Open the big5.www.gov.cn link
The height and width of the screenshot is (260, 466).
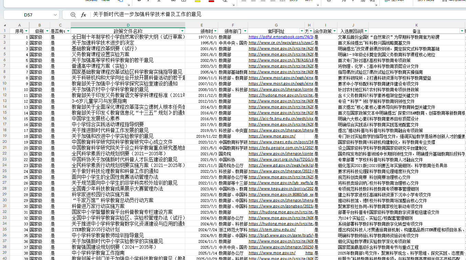pos(281,235)
